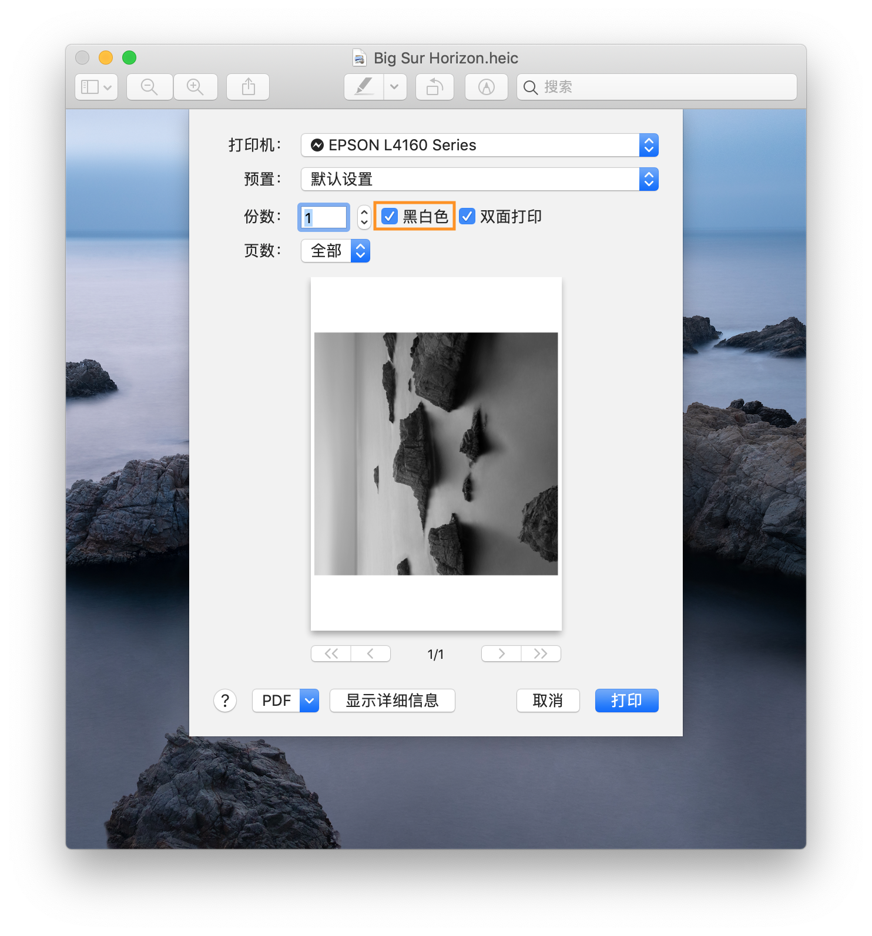Open the markup toolbar icon
The height and width of the screenshot is (936, 872).
point(486,87)
